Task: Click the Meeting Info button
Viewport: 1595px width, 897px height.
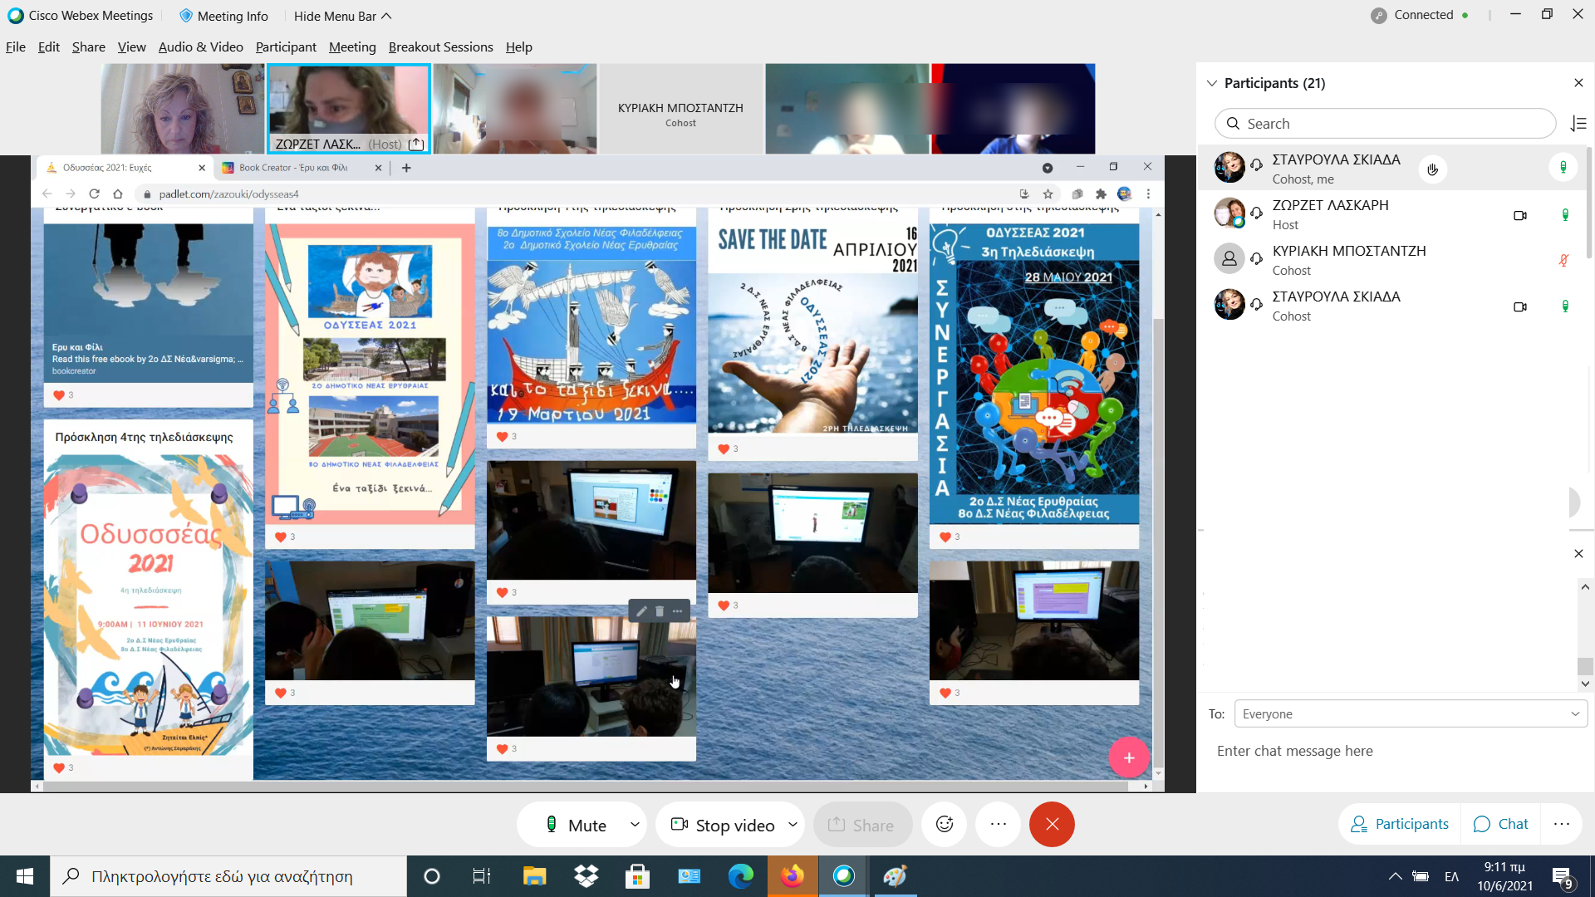Action: pyautogui.click(x=223, y=16)
